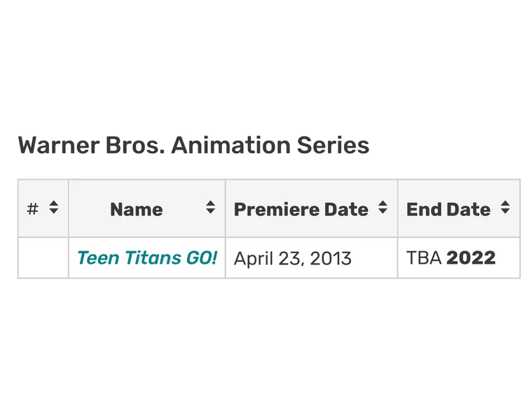Image resolution: width=529 pixels, height=396 pixels.
Task: Click the "End Date" header label
Action: click(x=448, y=209)
